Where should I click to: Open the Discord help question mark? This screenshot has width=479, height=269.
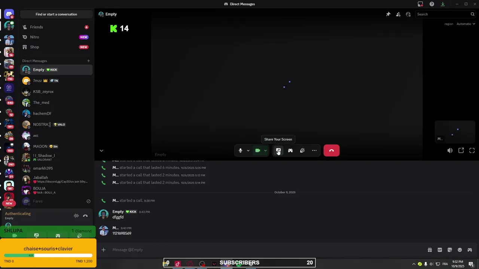(432, 4)
